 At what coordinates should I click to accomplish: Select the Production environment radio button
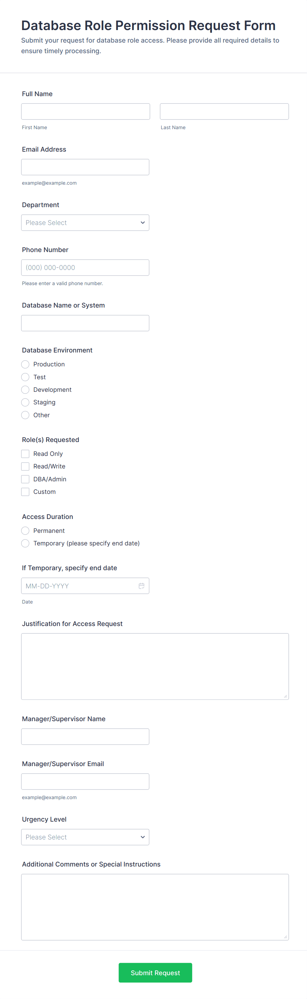[x=25, y=364]
